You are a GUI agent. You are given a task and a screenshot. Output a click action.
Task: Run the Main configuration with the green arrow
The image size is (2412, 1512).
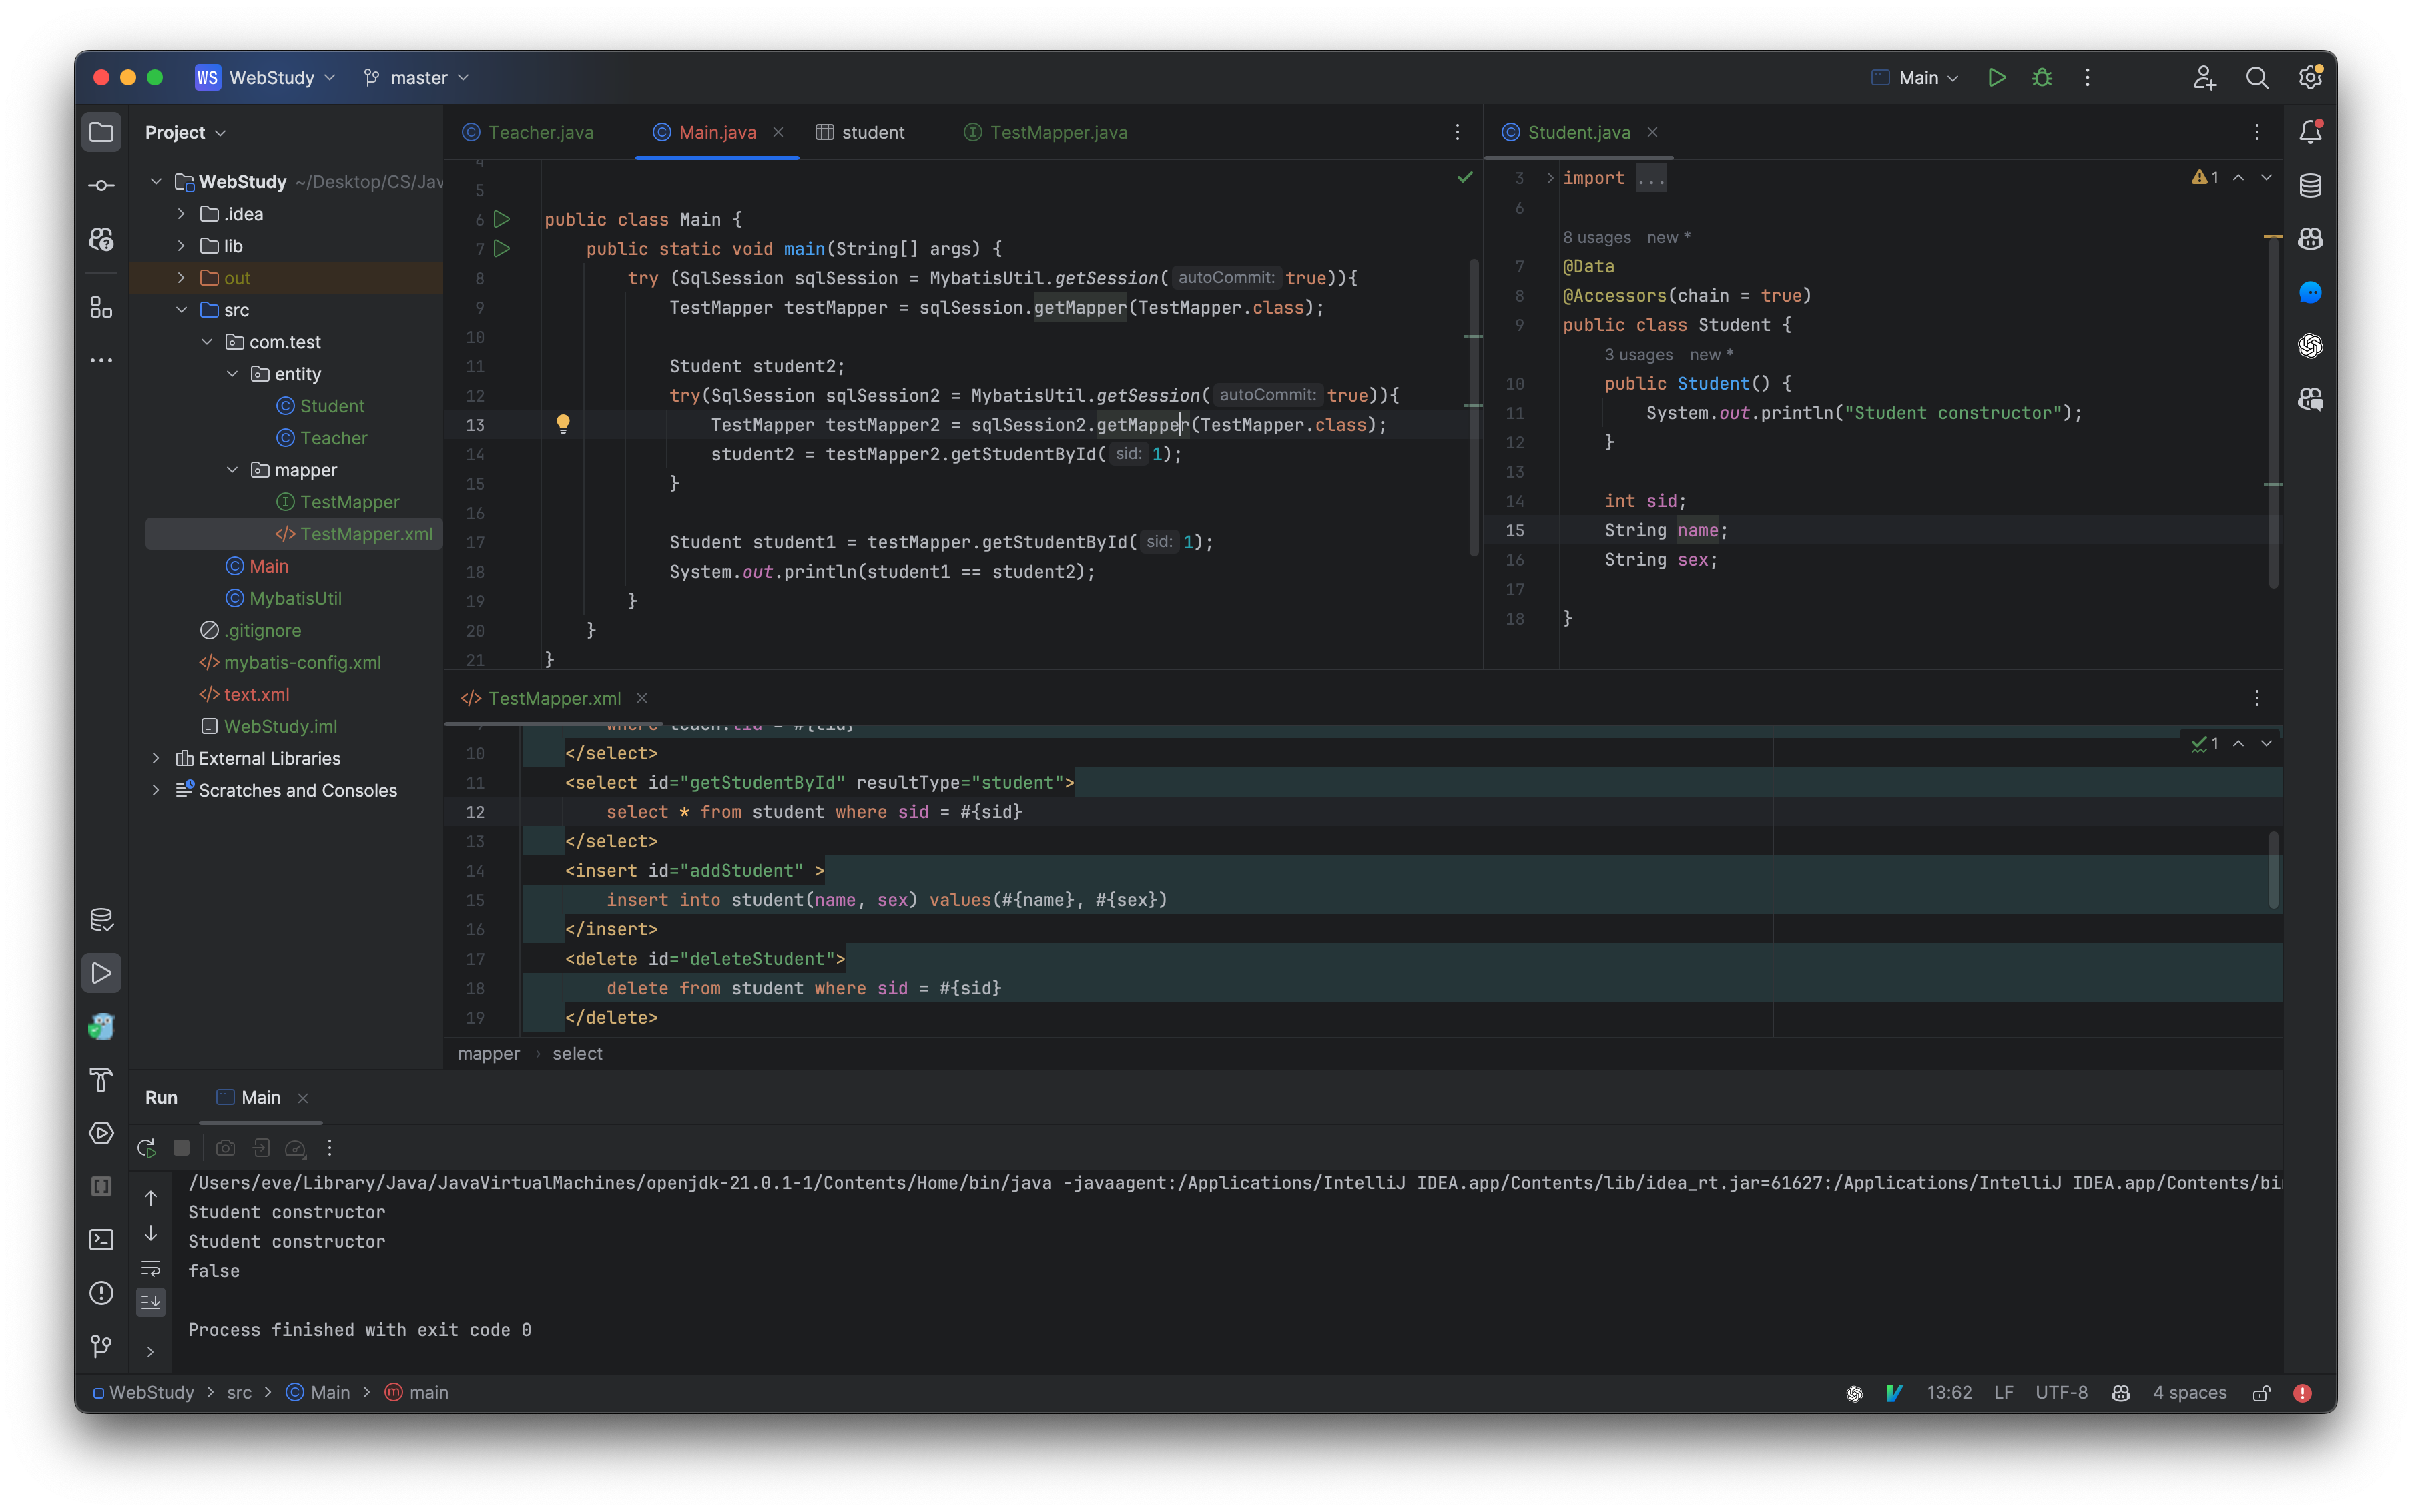tap(1996, 77)
